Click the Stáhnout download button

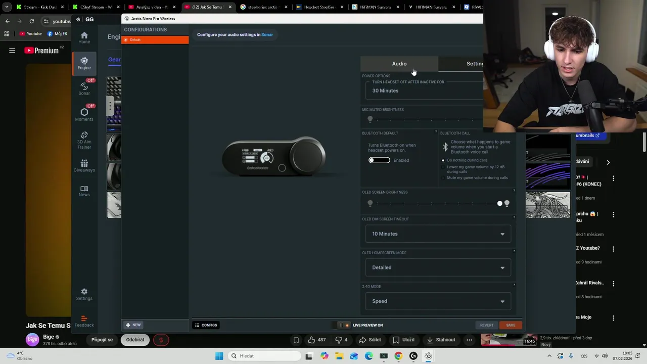[441, 340]
